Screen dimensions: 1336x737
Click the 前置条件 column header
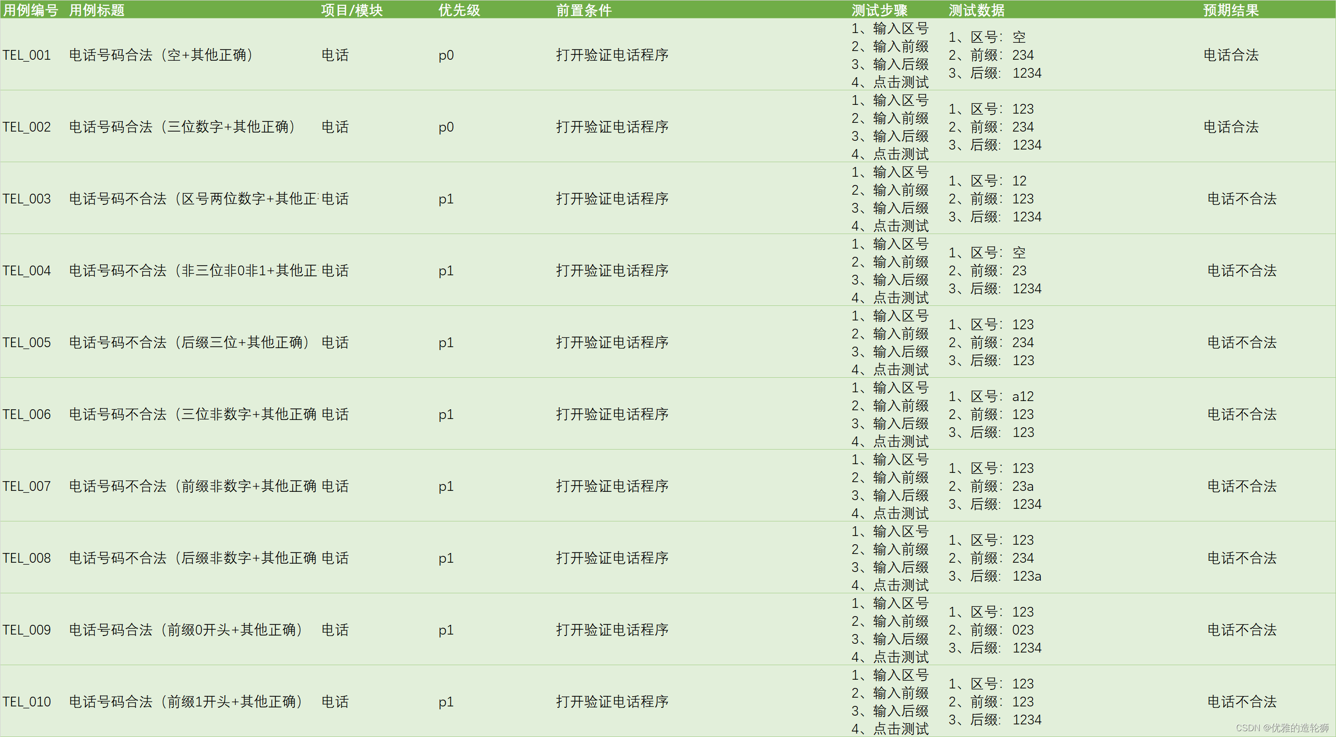pyautogui.click(x=584, y=10)
